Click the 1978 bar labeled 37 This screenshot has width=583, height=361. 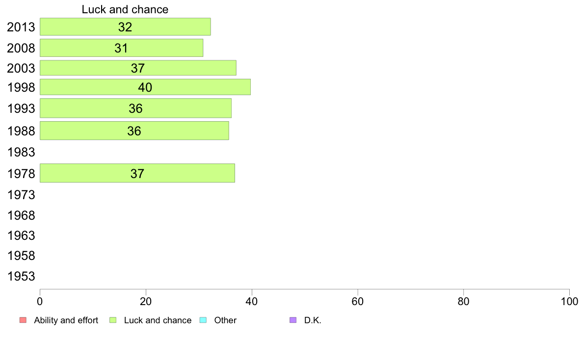[137, 173]
